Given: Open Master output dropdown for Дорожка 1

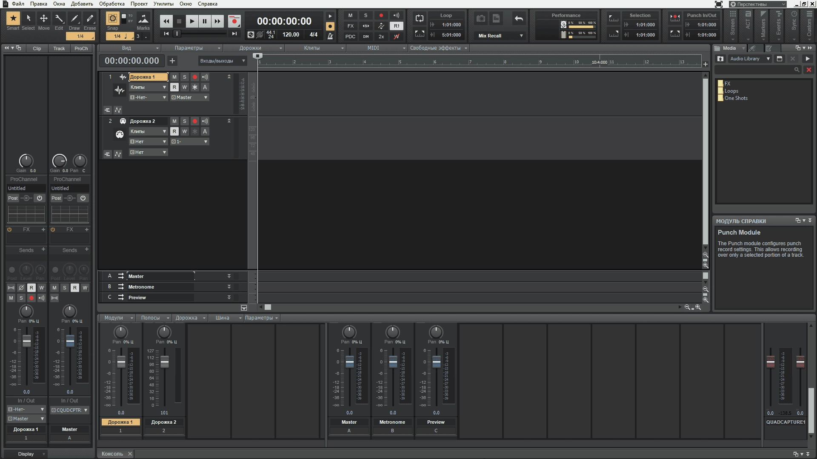Looking at the screenshot, I should tap(190, 97).
